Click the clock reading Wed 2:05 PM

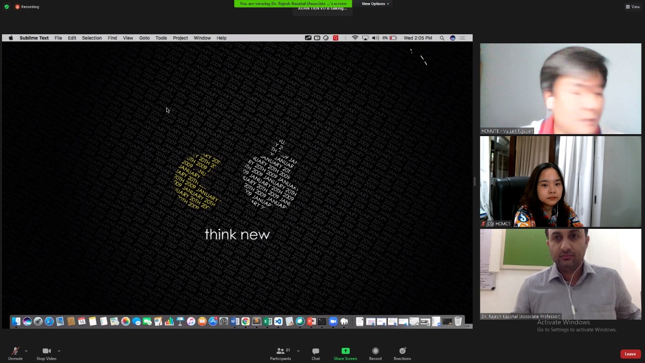tap(418, 38)
